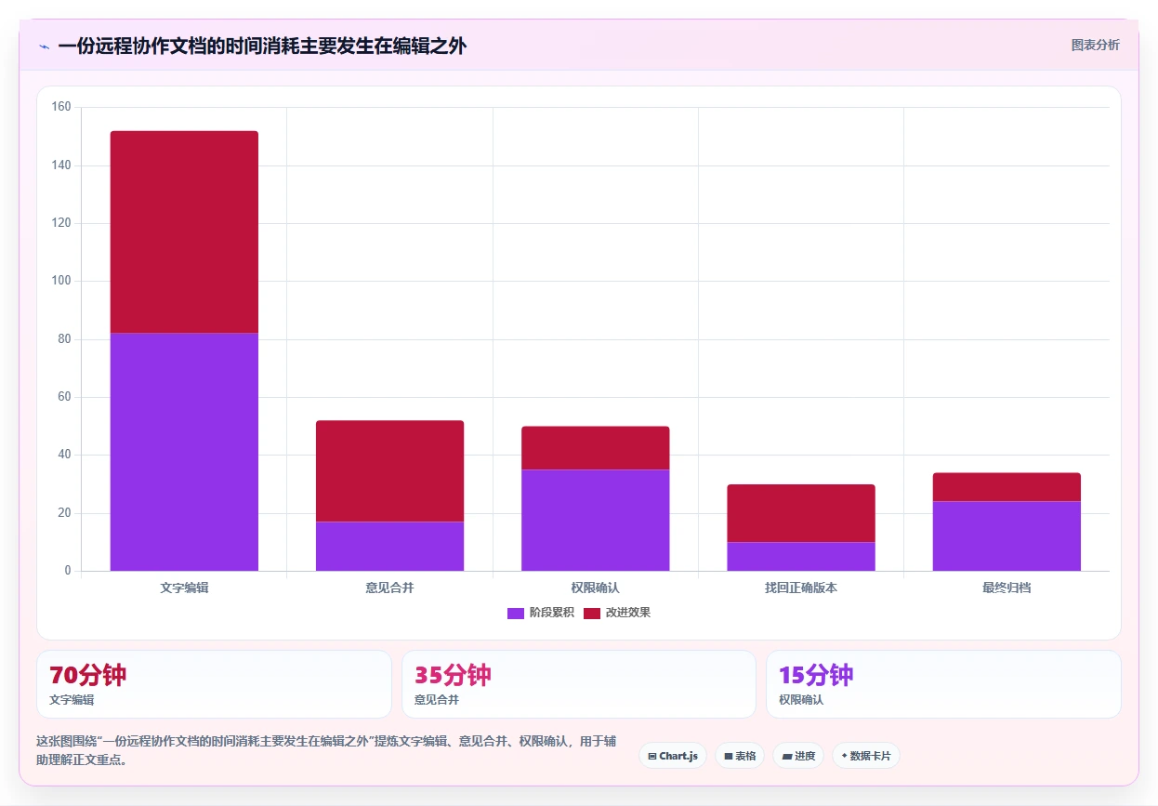Click the 最终归档 x-axis label

(1007, 588)
